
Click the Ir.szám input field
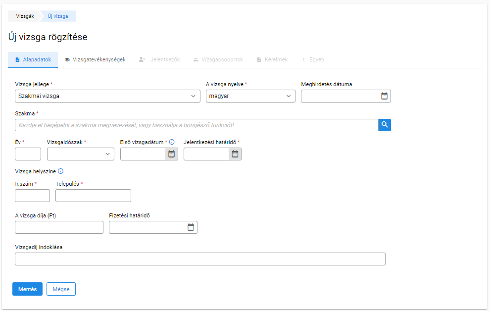point(33,196)
